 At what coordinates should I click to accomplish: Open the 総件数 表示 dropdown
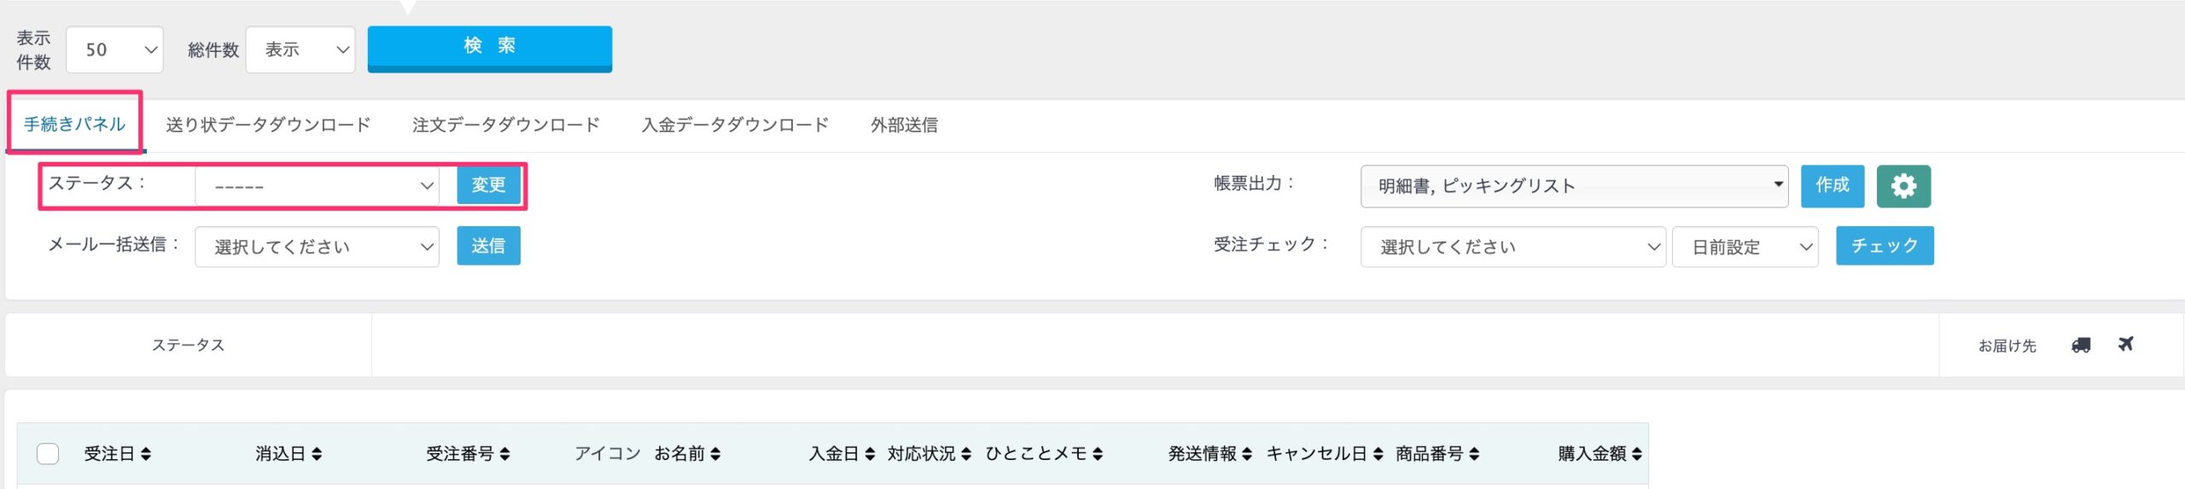(x=300, y=49)
